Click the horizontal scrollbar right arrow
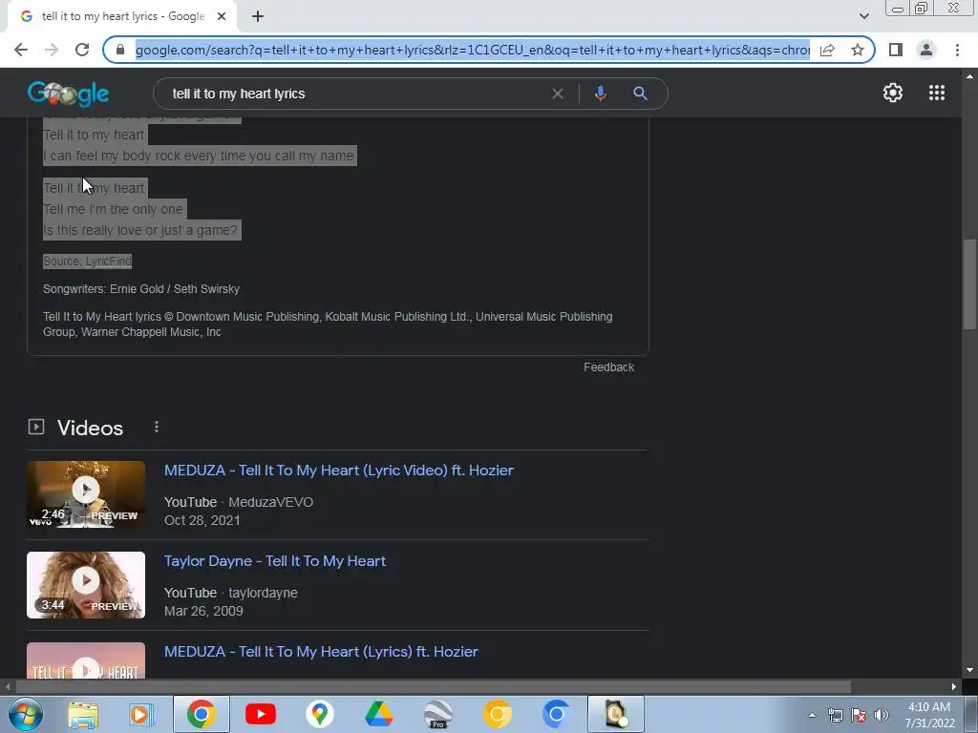The height and width of the screenshot is (733, 978). coord(954,687)
